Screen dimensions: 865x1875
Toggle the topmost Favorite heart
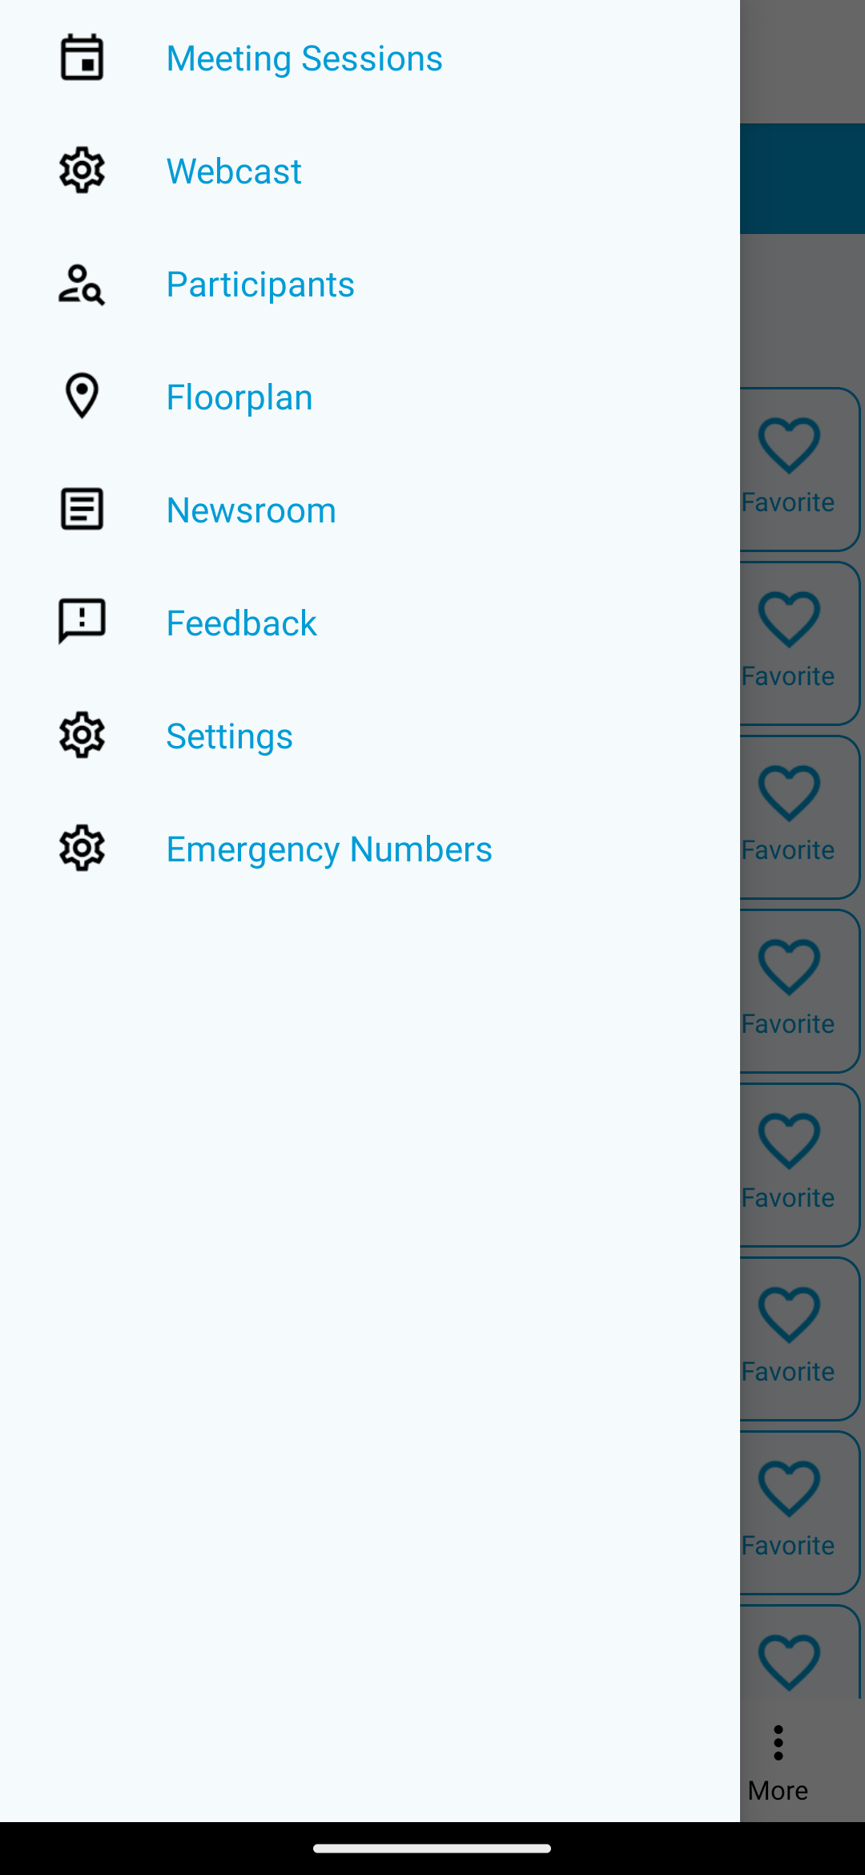(789, 447)
